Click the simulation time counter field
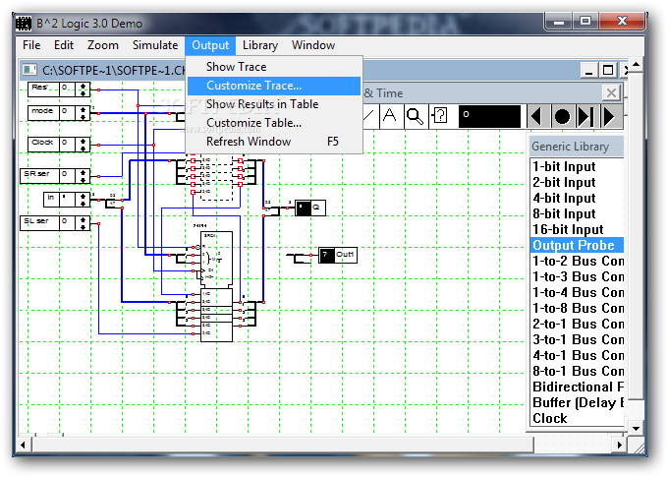The width and height of the screenshot is (668, 477). (489, 116)
